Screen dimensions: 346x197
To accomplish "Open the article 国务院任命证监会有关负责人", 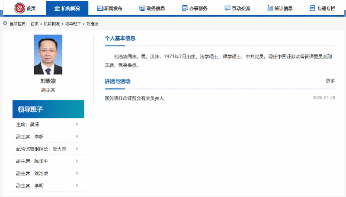I will (x=135, y=98).
